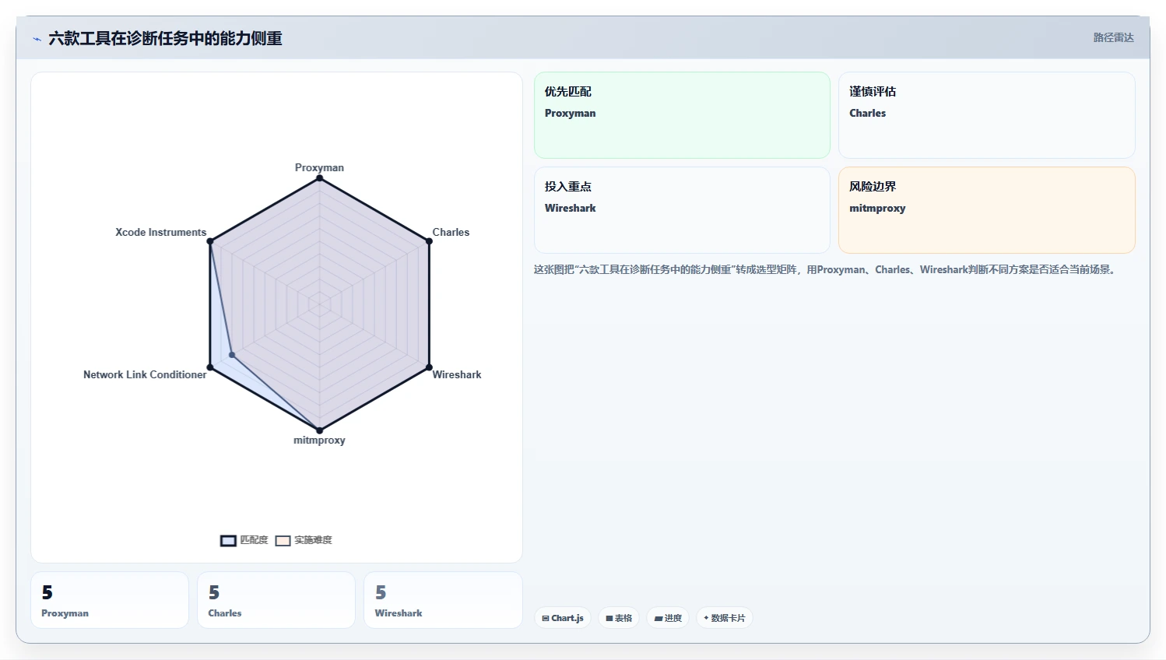Click the 进度 tag
1166x660 pixels.
pos(668,618)
